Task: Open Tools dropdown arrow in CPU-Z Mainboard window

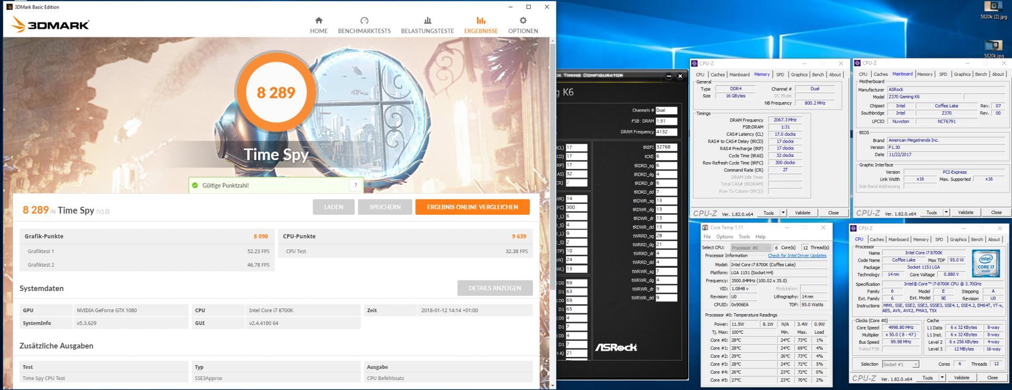Action: [946, 213]
